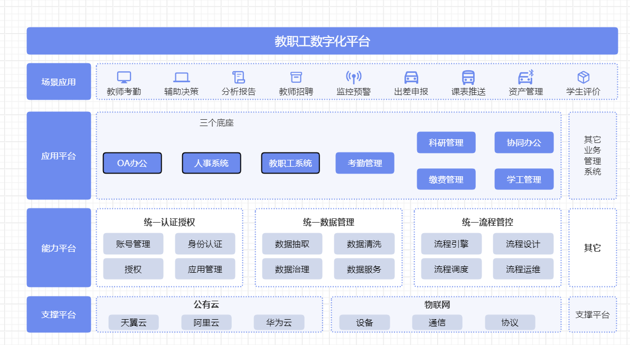Viewport: 630px width, 345px height.
Task: Click the 学生评价 box icon
Action: tap(582, 77)
